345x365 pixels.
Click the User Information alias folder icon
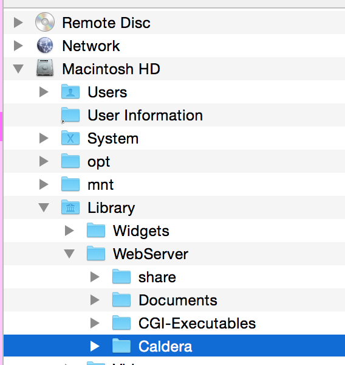70,115
